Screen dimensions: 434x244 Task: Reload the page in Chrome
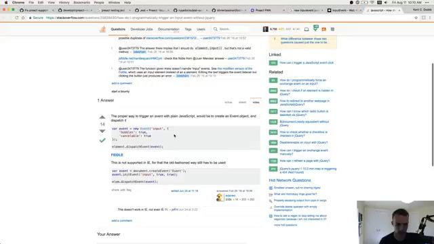[x=16, y=18]
